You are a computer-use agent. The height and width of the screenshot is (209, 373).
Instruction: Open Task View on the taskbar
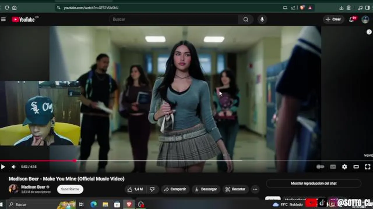(81, 205)
